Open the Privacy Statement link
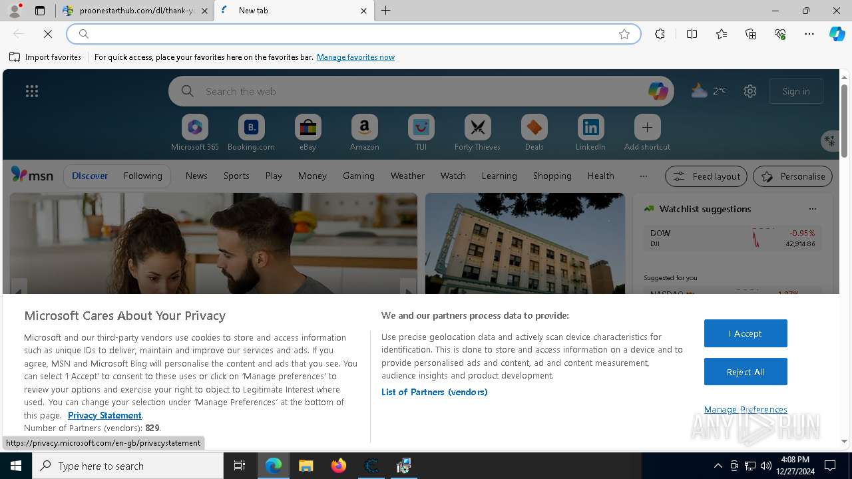 (105, 415)
